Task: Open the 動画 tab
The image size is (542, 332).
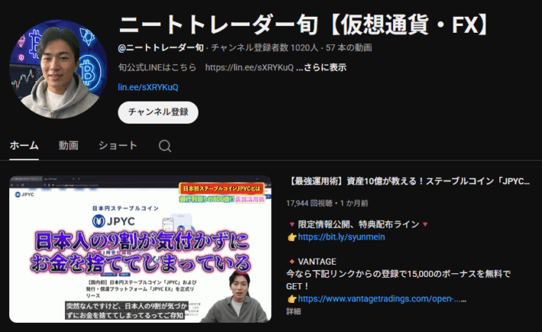Action: pos(69,146)
